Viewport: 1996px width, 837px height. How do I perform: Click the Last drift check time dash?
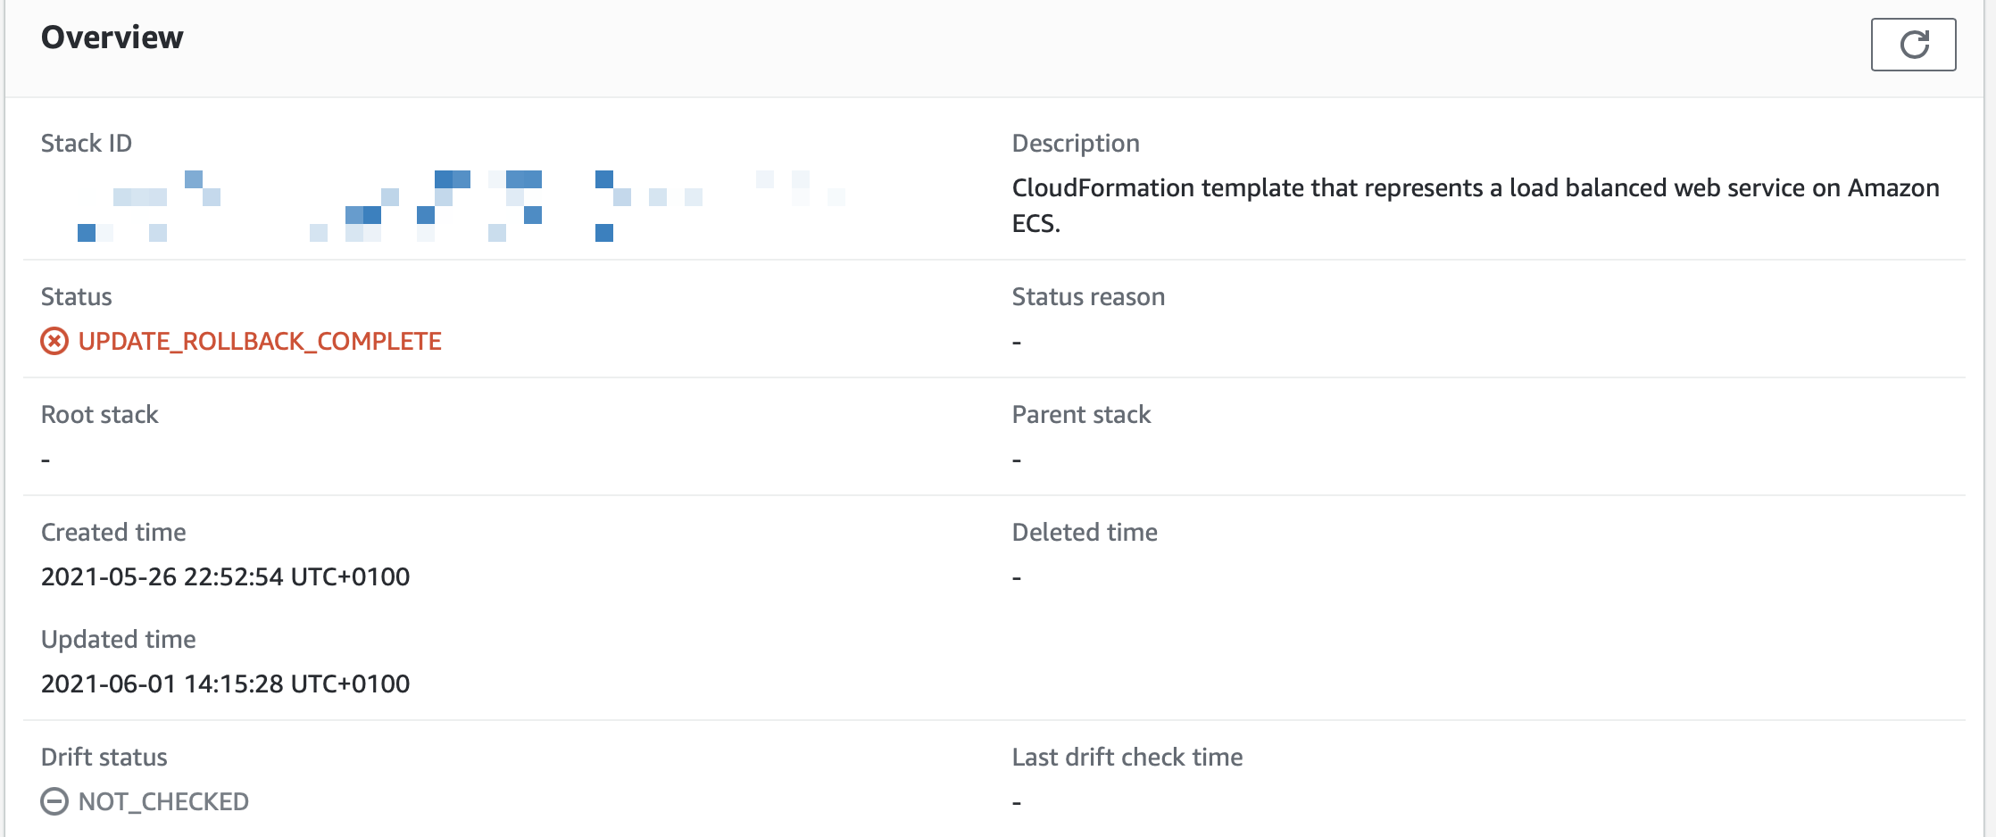click(1015, 801)
